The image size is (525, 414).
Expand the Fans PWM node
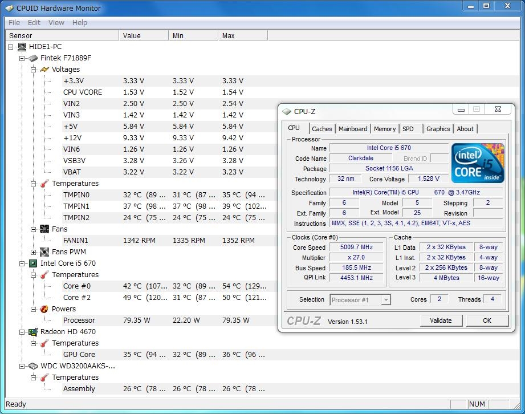tap(34, 252)
